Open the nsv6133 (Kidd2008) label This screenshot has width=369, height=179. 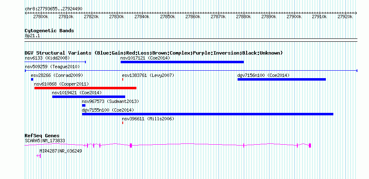coord(47,58)
